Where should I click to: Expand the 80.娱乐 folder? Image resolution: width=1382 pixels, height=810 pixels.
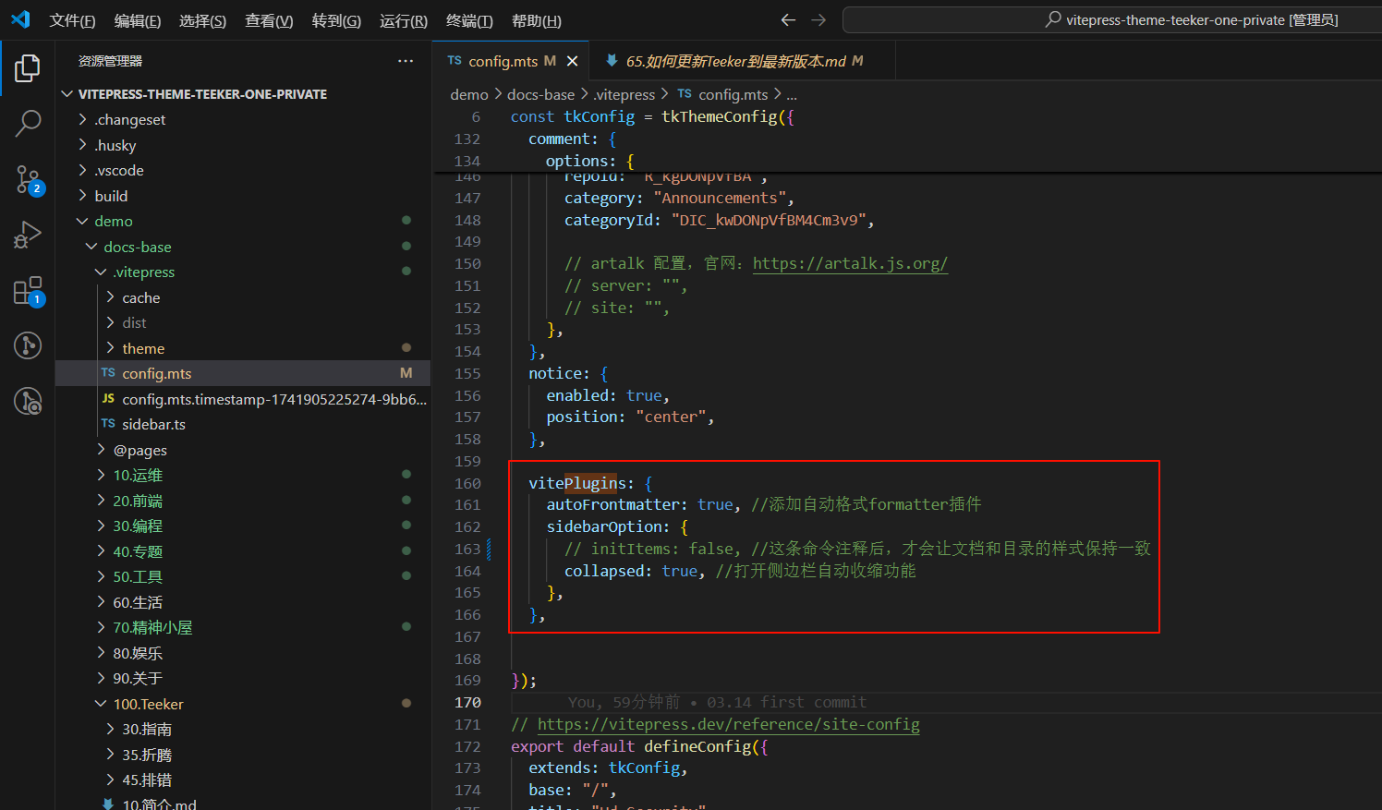(138, 653)
